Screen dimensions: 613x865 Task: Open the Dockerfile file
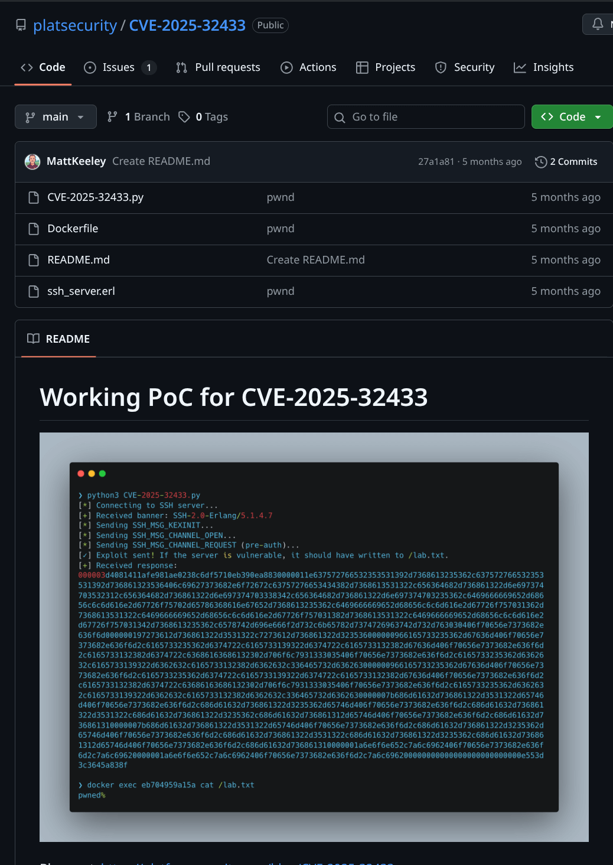tap(73, 229)
